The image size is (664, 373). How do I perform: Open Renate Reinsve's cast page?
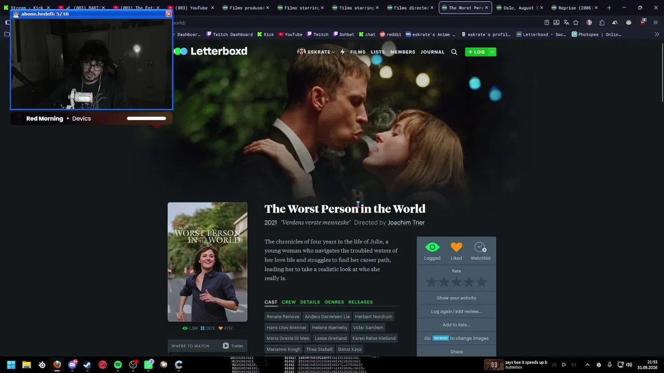[x=283, y=317]
